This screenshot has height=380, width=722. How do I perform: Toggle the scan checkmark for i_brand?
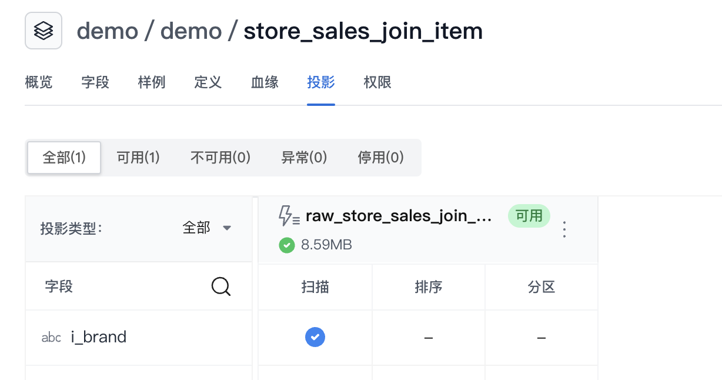[x=315, y=337]
